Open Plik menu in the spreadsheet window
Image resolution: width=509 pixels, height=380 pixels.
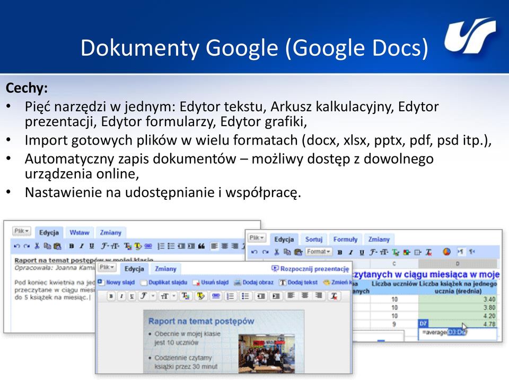click(257, 238)
